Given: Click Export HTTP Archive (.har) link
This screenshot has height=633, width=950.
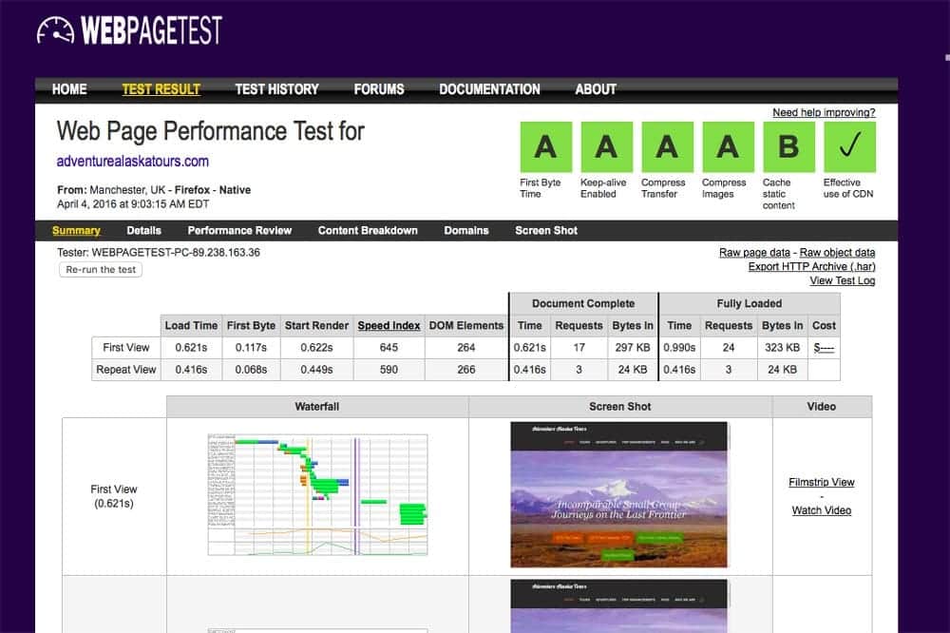Looking at the screenshot, I should [812, 267].
